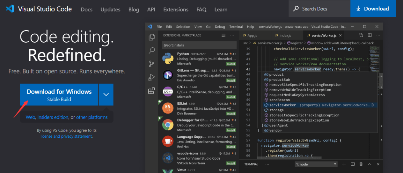Open the Help menu in the editor

pyautogui.click(x=251, y=27)
